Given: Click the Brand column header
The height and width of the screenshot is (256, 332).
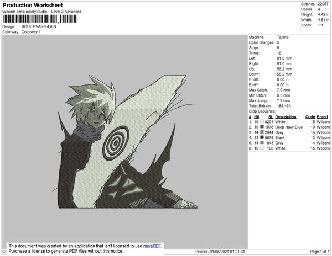Looking at the screenshot, I should click(x=322, y=117).
